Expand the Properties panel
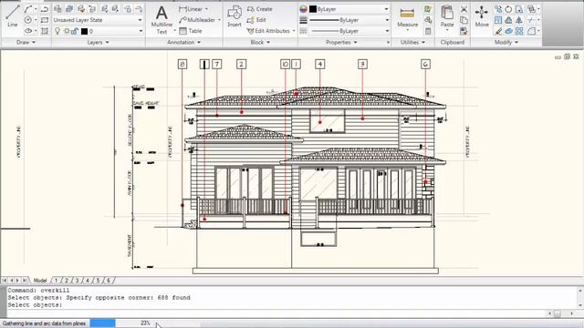 pyautogui.click(x=341, y=43)
